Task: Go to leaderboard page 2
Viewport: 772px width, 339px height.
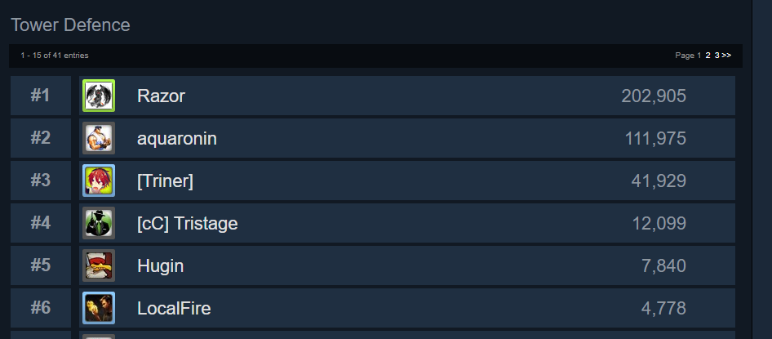Action: tap(708, 56)
